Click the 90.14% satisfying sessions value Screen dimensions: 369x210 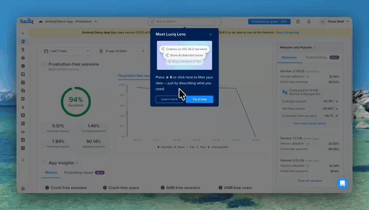(93, 142)
